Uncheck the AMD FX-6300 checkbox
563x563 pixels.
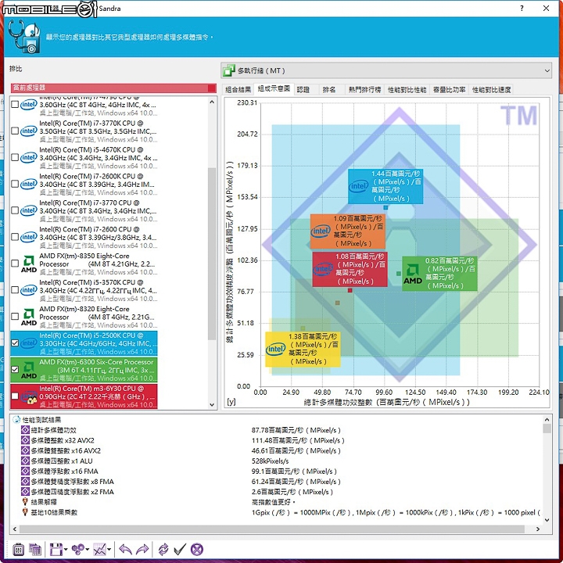(x=15, y=369)
